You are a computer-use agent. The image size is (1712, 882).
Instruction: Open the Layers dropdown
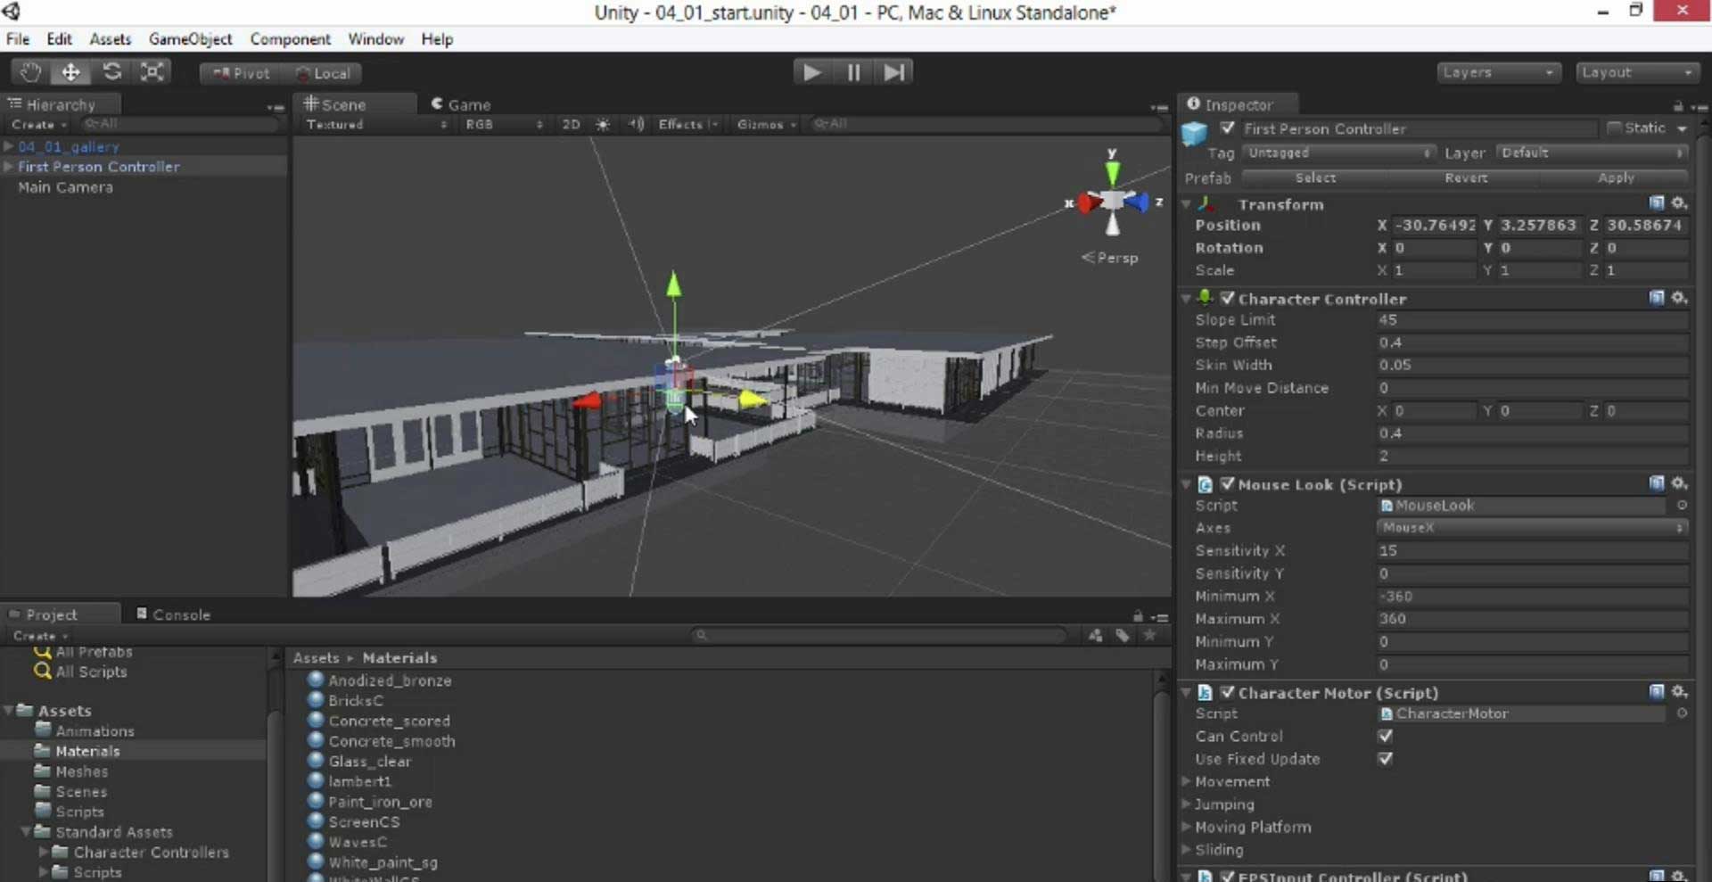point(1498,72)
